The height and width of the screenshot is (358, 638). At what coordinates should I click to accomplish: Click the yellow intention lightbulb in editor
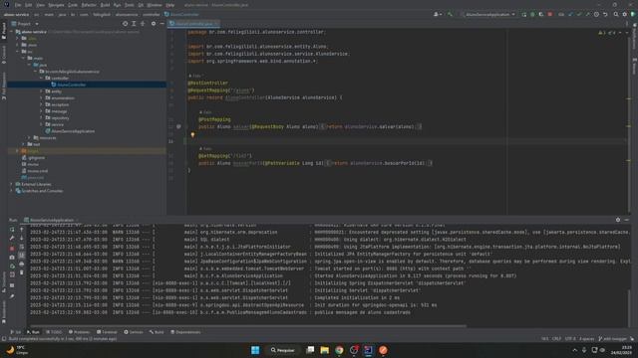(192, 135)
